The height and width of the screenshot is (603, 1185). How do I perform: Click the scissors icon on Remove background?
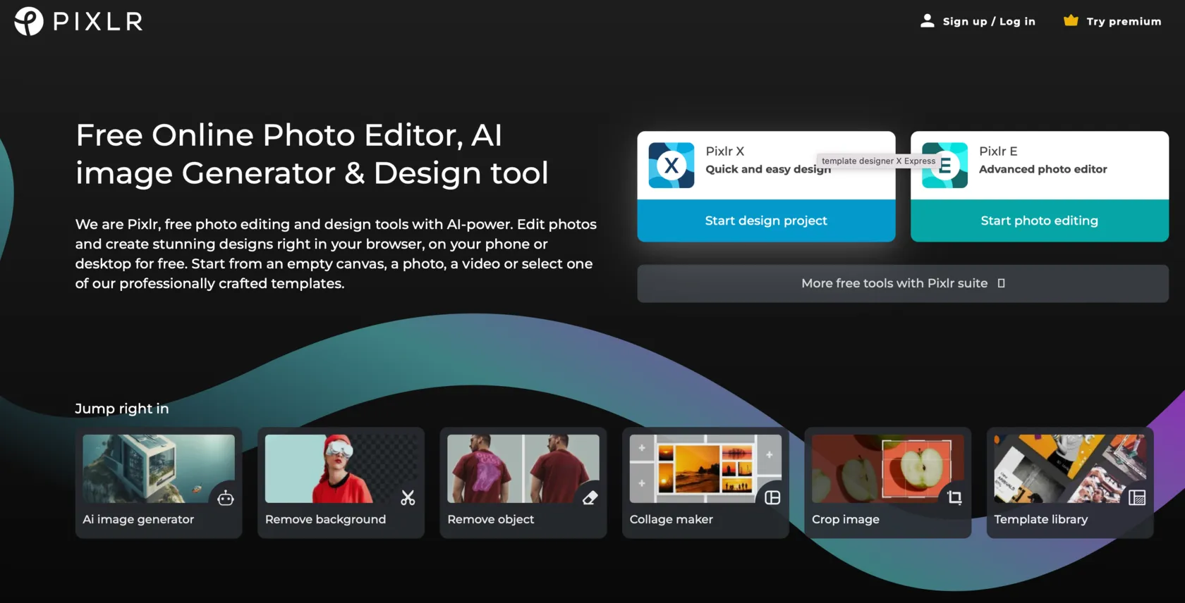408,498
